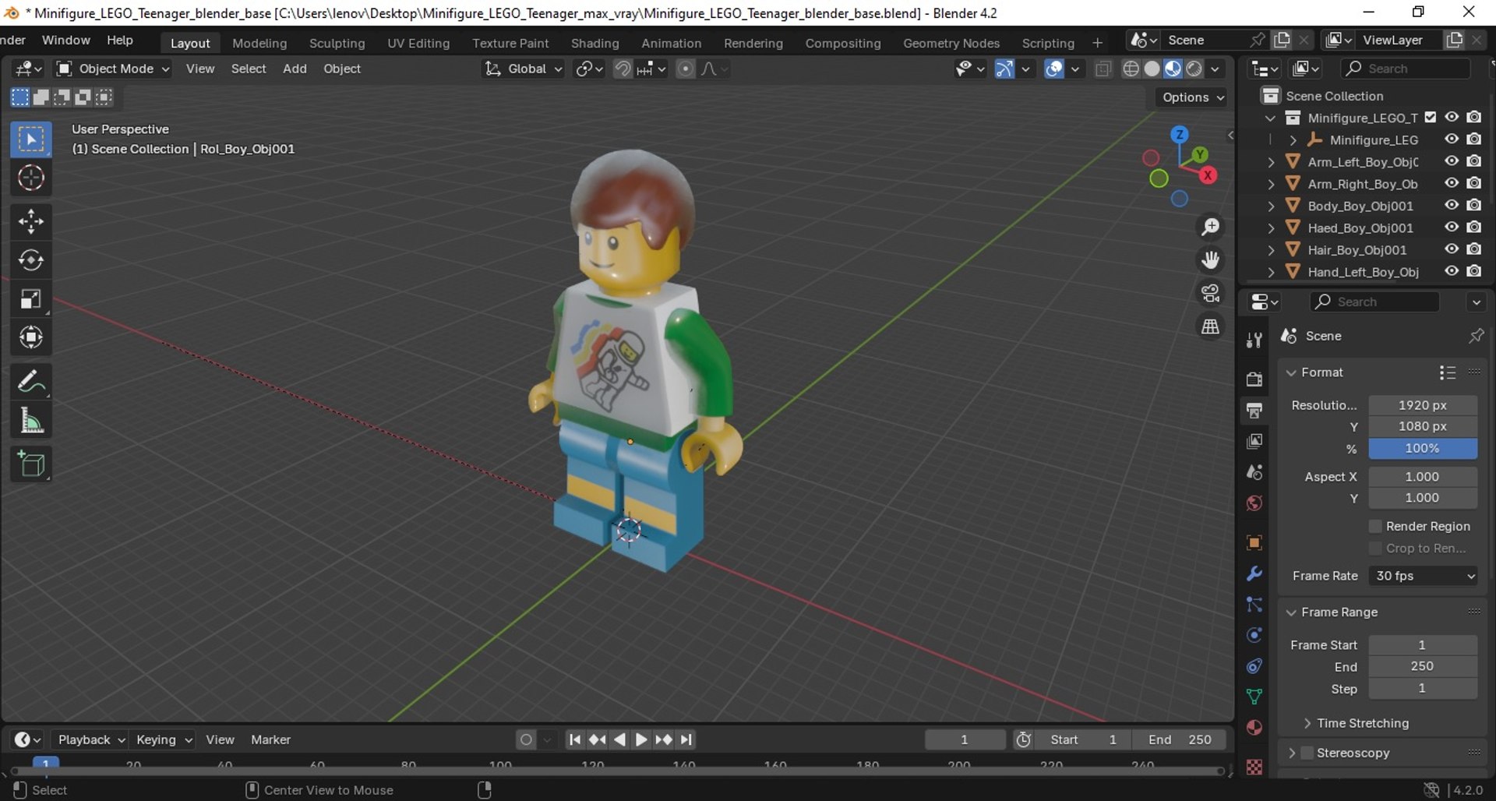Select the Add Cube tool
Image resolution: width=1496 pixels, height=801 pixels.
click(31, 464)
